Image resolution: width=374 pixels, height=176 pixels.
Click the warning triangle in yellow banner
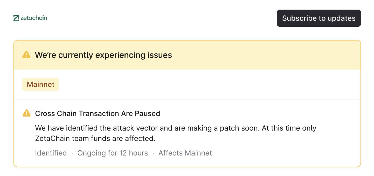[x=26, y=55]
